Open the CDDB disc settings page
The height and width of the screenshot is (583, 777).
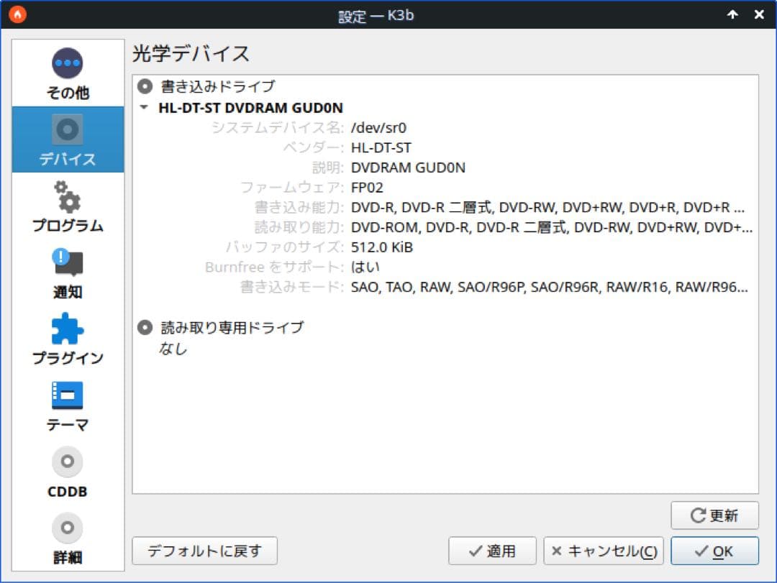coord(68,472)
